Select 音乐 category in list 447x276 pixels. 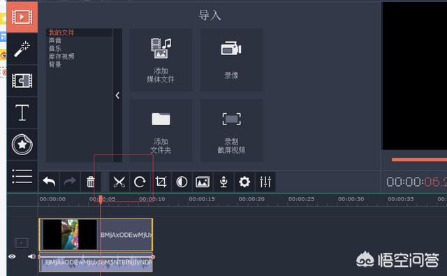click(x=55, y=48)
